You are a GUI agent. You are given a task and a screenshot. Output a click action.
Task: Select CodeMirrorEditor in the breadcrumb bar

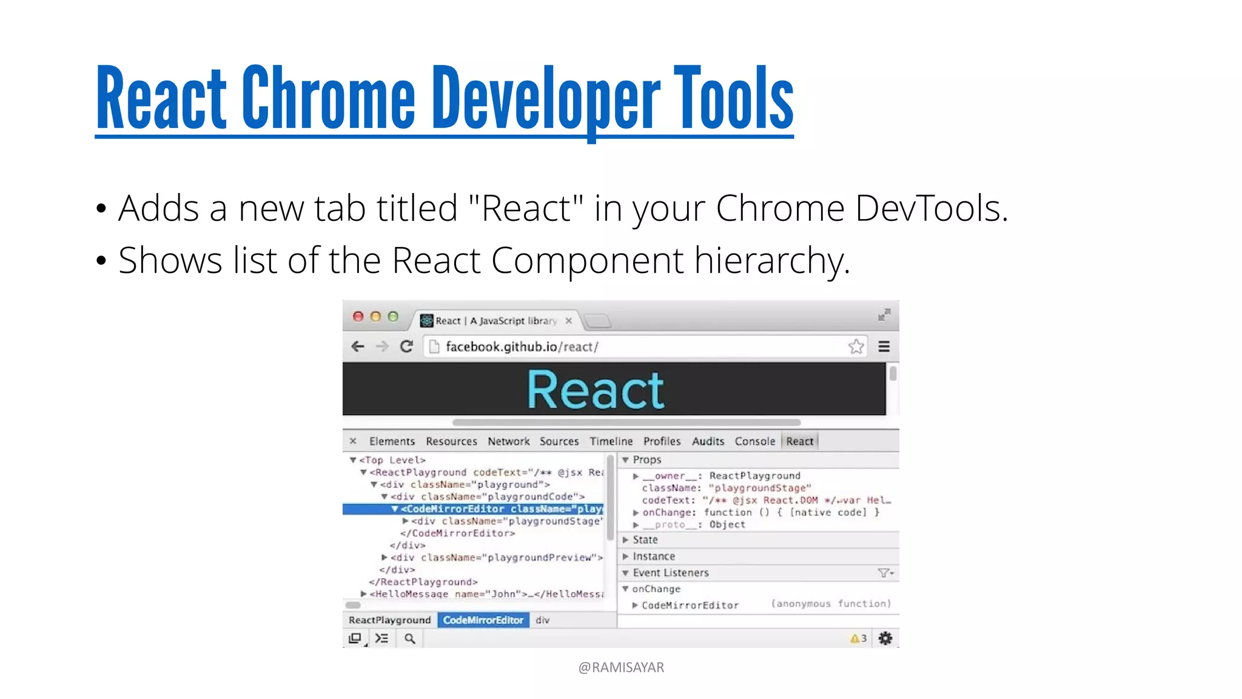483,620
